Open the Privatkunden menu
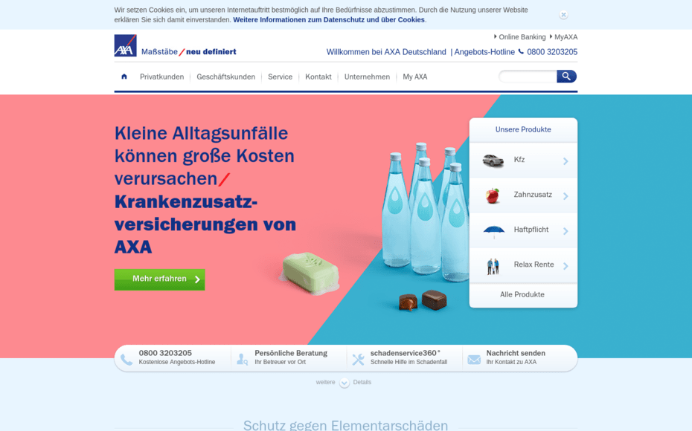Viewport: 692px width, 431px height. pos(161,77)
